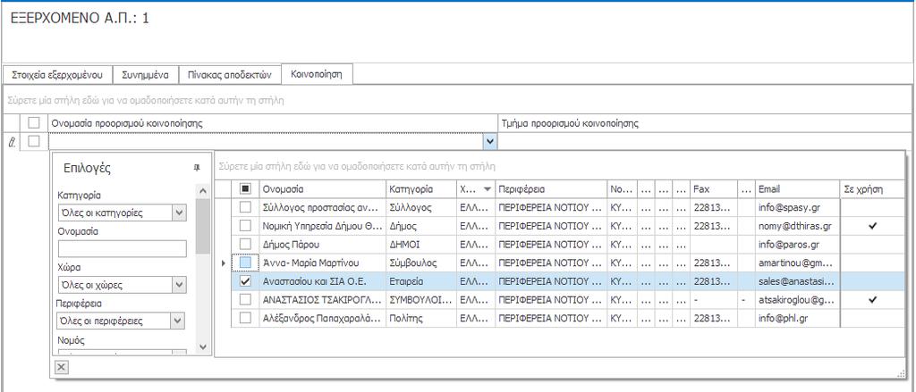The width and height of the screenshot is (916, 392).
Task: Open the Νομός dropdown
Action: pyautogui.click(x=179, y=352)
